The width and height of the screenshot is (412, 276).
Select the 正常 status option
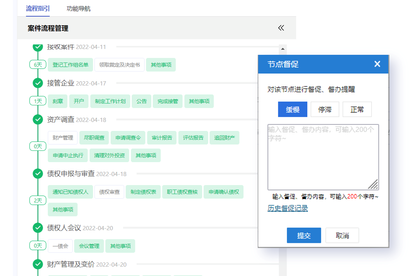tap(357, 110)
